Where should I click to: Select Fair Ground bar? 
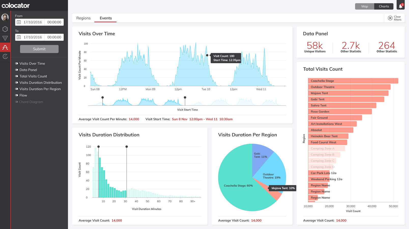click(335, 118)
